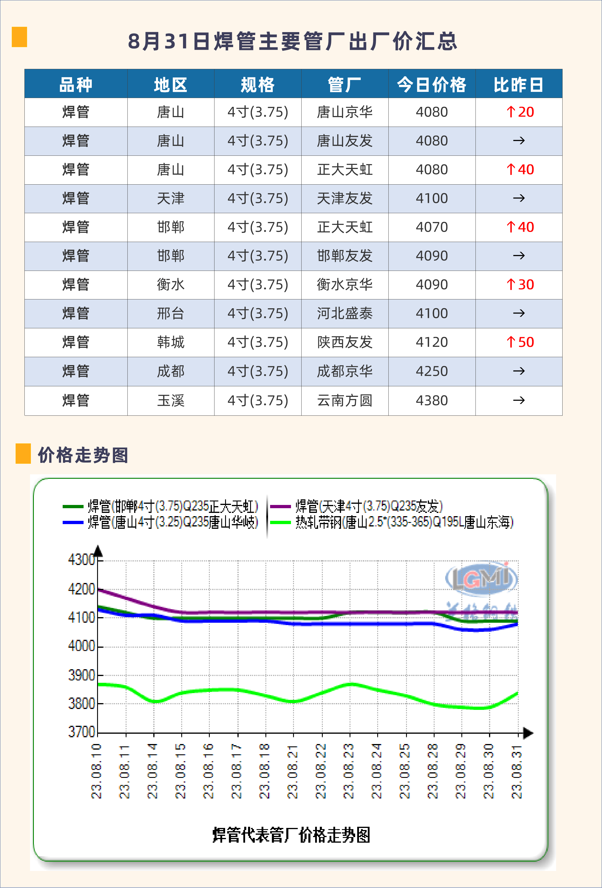Click the blue legend swatch for 唐山华岐

pos(73,522)
